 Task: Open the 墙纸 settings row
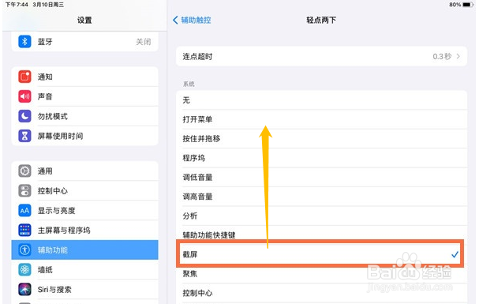pos(84,269)
